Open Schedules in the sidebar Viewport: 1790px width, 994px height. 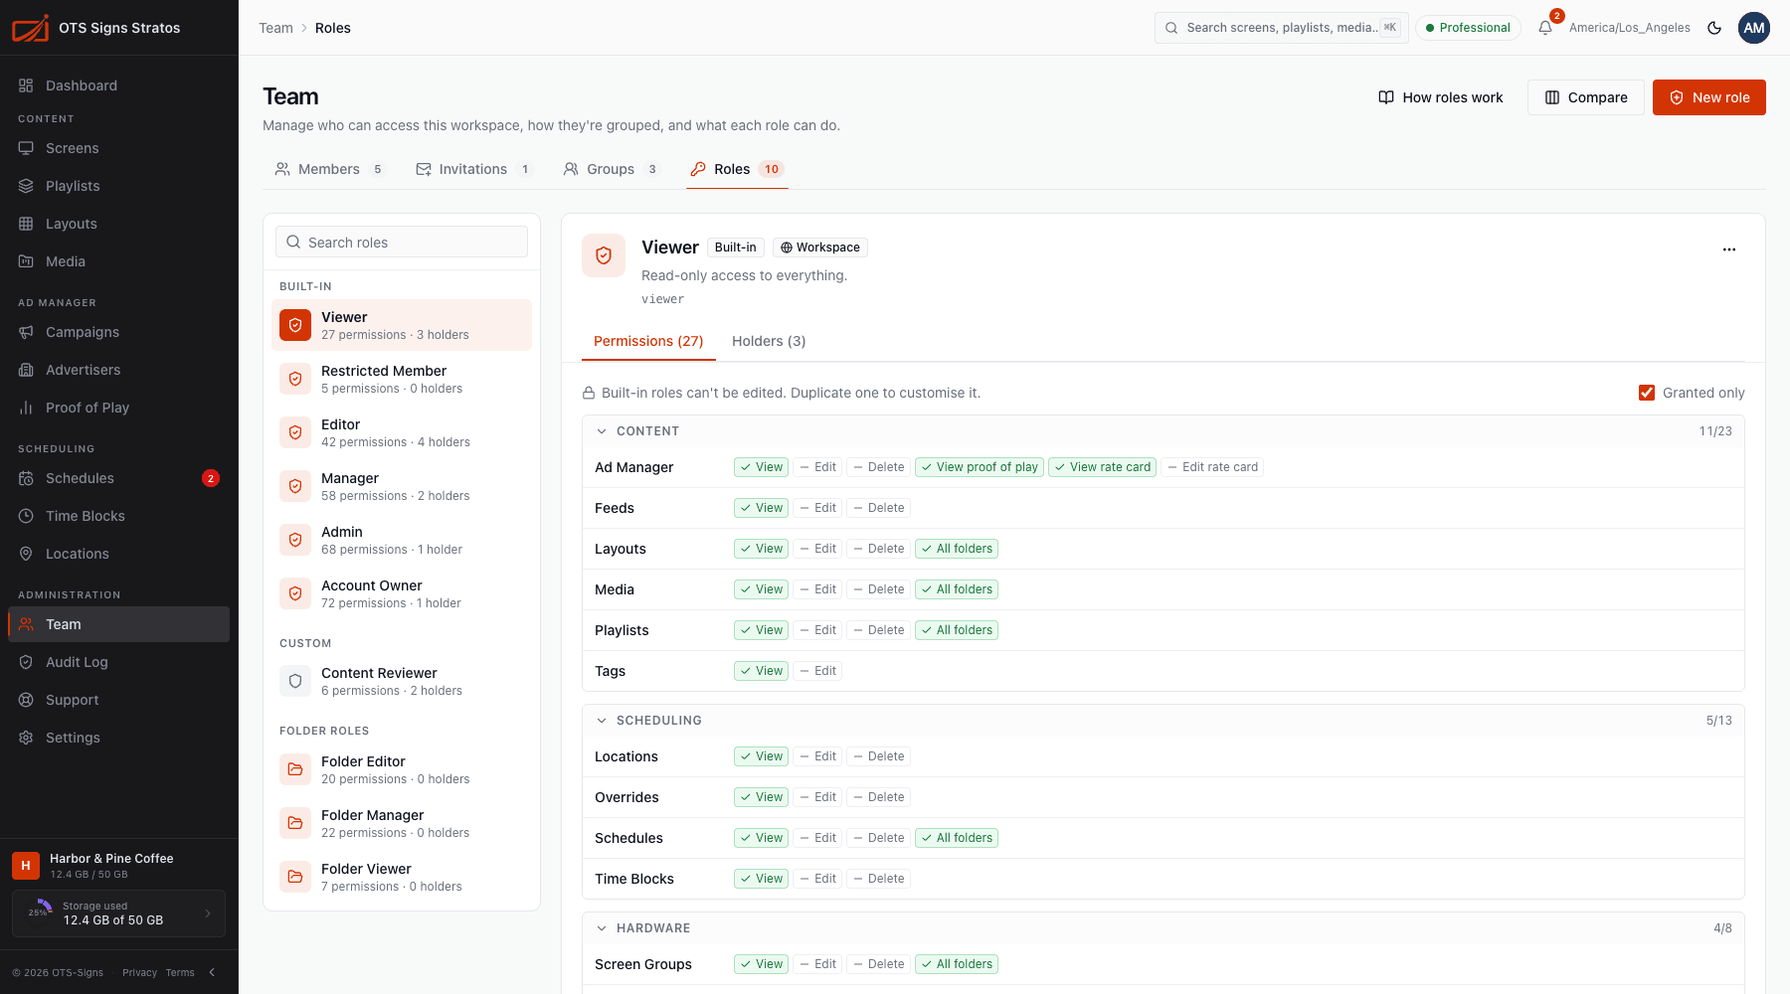coord(118,478)
